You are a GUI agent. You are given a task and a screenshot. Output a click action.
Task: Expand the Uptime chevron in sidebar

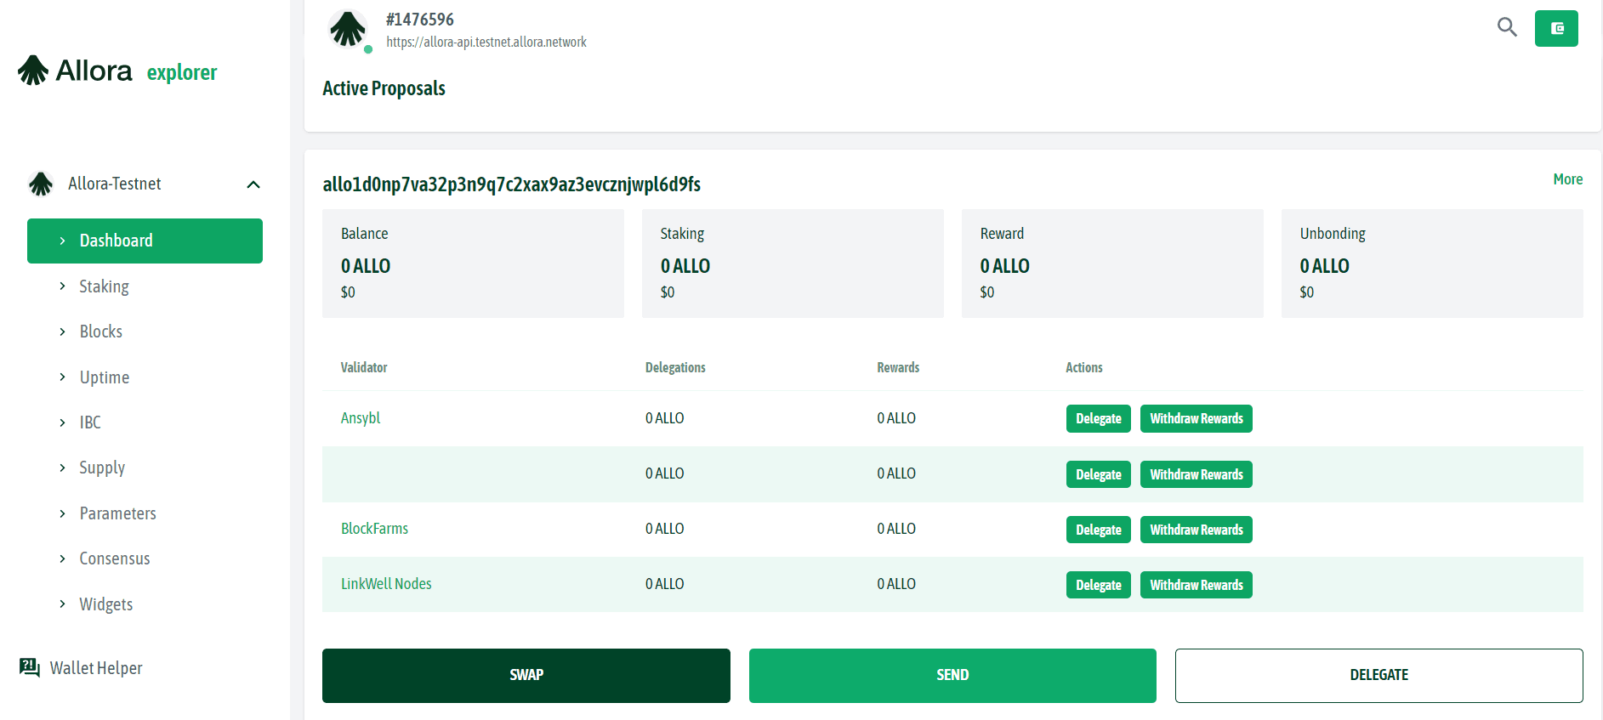(62, 377)
